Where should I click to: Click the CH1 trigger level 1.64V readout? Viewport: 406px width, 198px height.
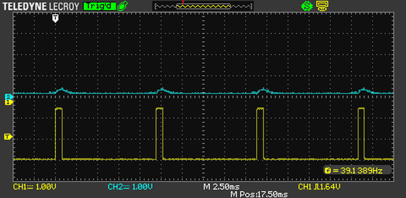click(x=319, y=186)
